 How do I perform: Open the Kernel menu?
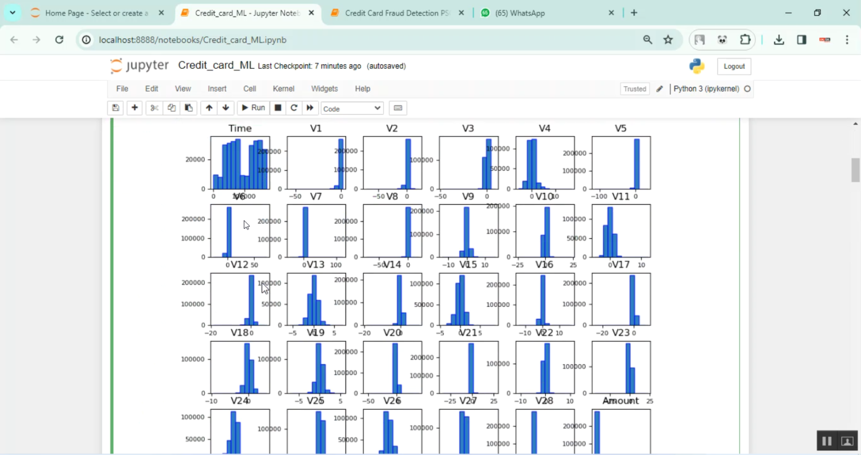click(284, 89)
